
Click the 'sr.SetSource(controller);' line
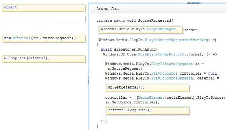(x=133, y=102)
